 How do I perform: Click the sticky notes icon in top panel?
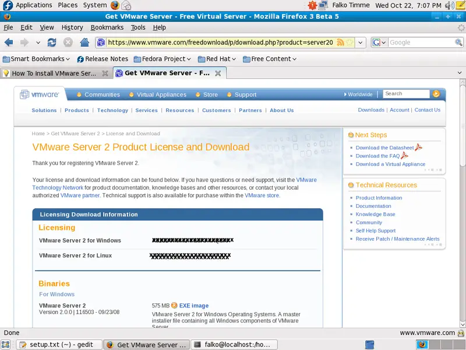pos(461,5)
